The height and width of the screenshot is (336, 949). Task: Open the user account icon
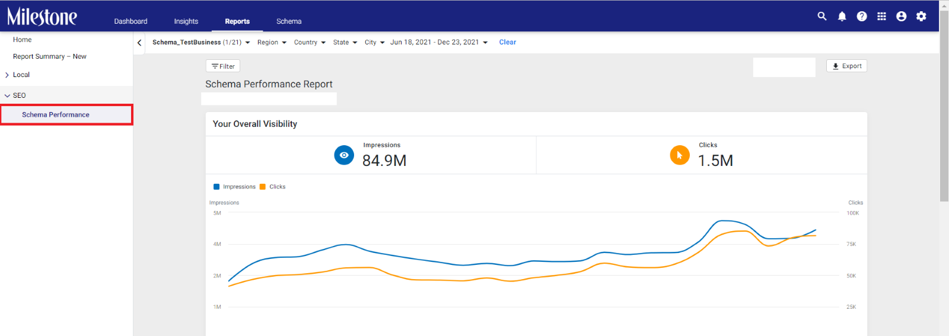click(902, 17)
